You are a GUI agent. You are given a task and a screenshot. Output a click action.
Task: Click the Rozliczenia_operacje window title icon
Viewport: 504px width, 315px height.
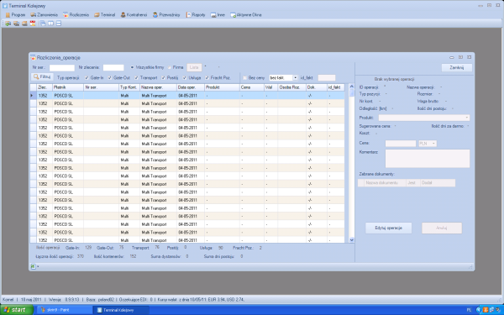(33, 57)
